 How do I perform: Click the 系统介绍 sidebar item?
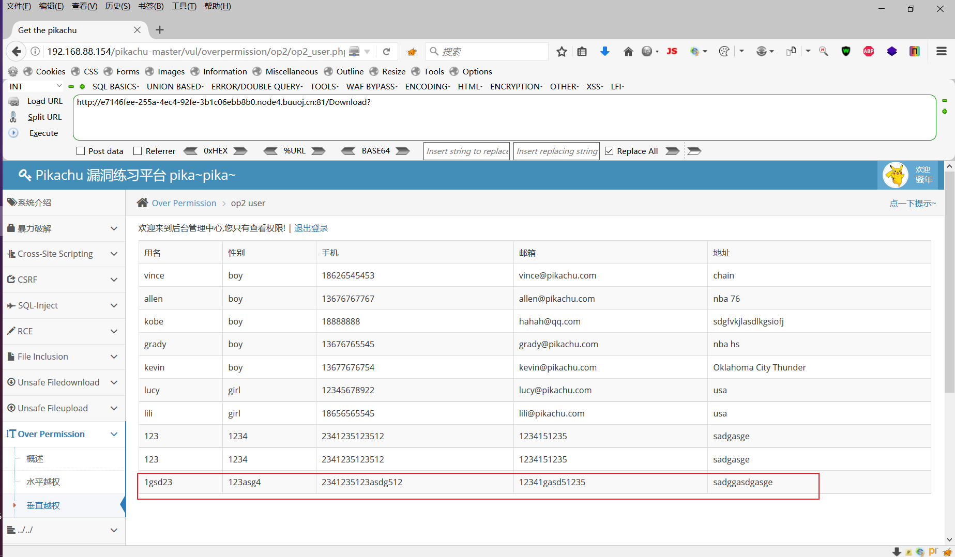pos(64,203)
